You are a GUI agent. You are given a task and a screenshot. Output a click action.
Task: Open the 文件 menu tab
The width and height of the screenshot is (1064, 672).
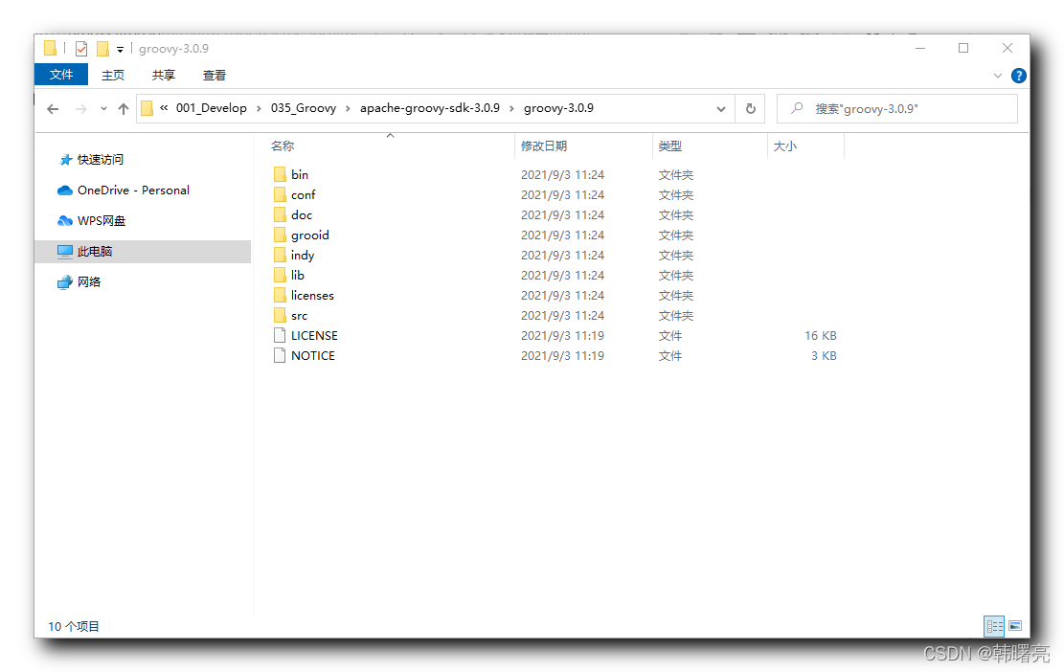click(61, 75)
